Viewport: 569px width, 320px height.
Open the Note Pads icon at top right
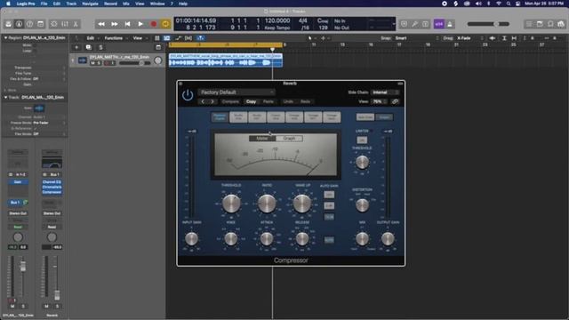pyautogui.click(x=540, y=24)
